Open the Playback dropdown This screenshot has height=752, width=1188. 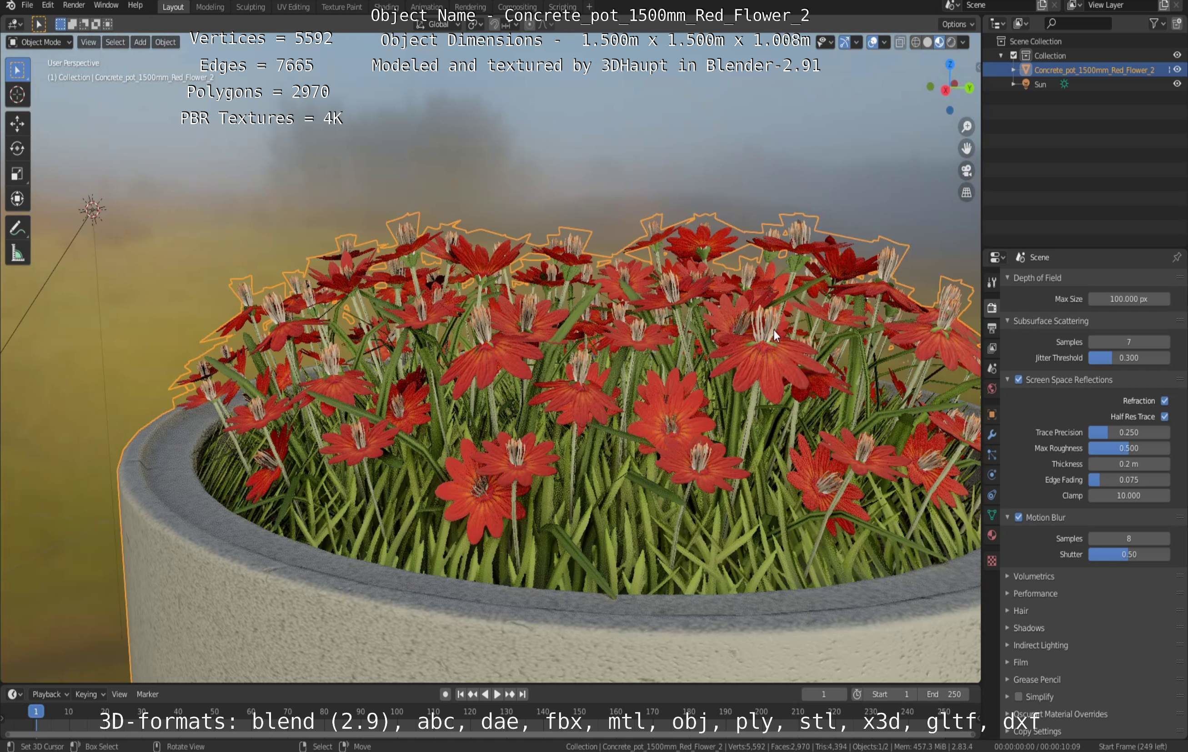pos(50,694)
